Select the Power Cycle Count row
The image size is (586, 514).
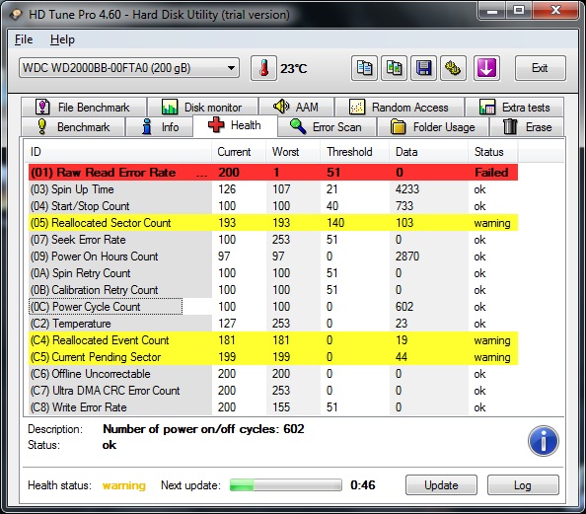point(273,307)
